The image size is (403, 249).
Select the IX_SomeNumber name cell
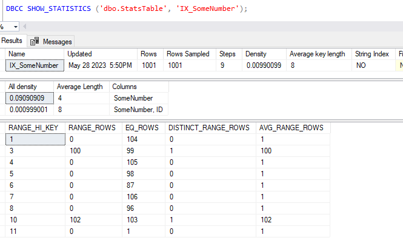coord(33,65)
